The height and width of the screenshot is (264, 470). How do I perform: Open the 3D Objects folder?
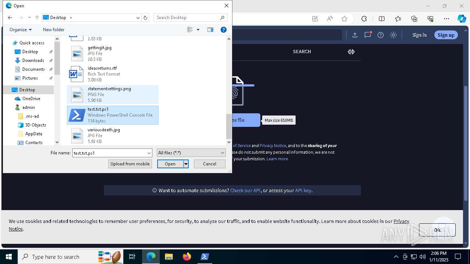[x=36, y=125]
